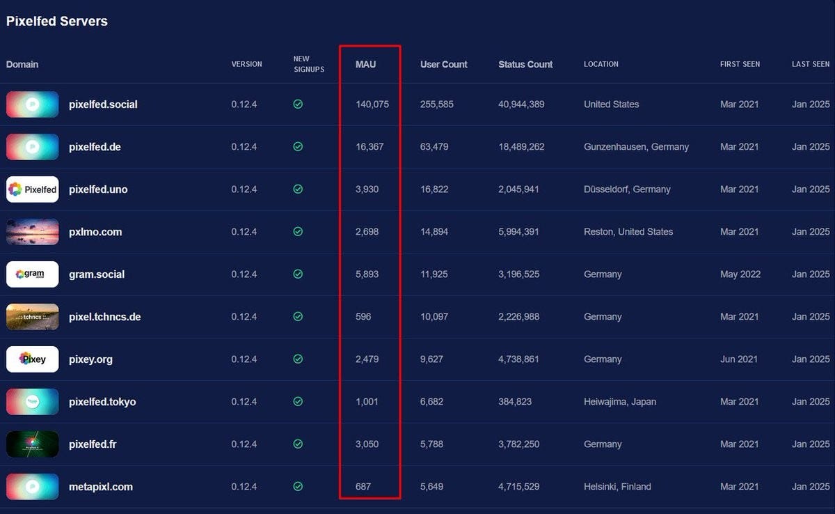Select the MAU value 5,893
Image resolution: width=835 pixels, height=514 pixels.
point(367,274)
